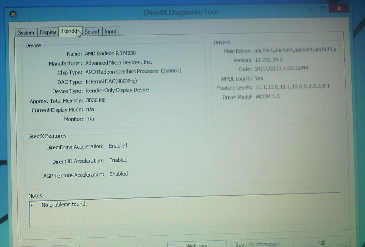The width and height of the screenshot is (365, 247).
Task: Click the driver version 13.250.29.0
Action: [269, 60]
